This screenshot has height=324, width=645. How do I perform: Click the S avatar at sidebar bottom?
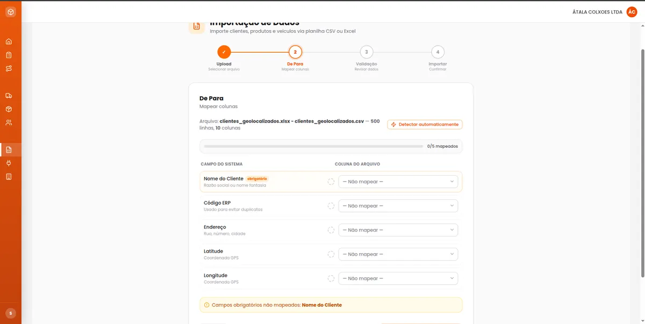pos(11,313)
